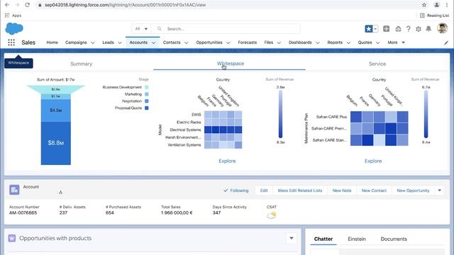
Task: Expand the Contacts tab chevron
Action: (x=186, y=42)
